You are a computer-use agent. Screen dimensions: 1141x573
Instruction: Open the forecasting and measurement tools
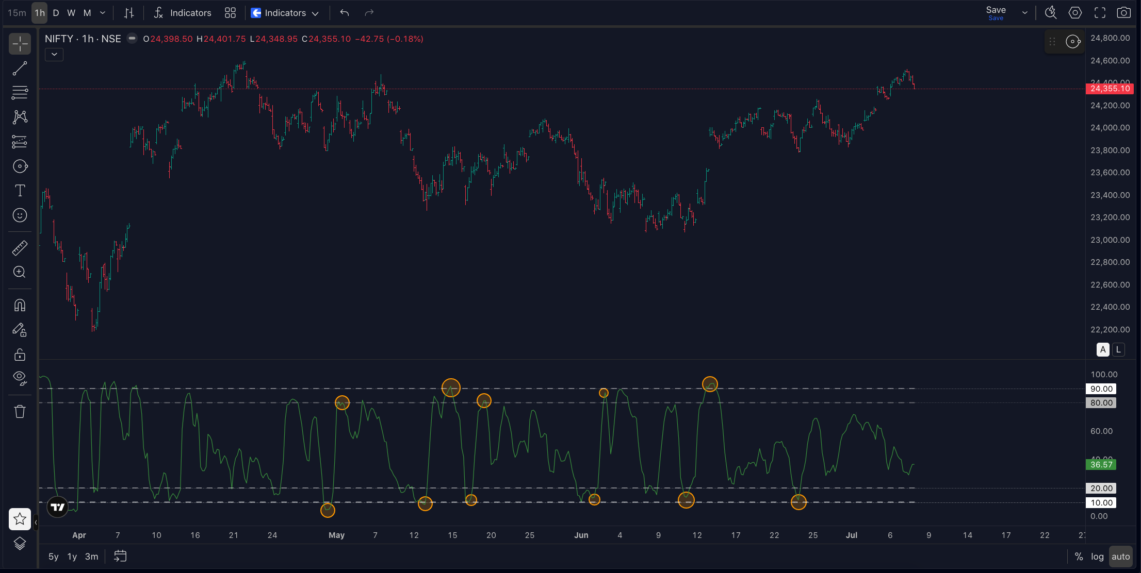(20, 142)
